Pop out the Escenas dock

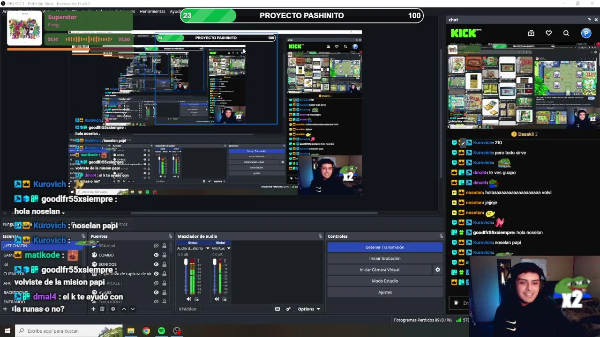pyautogui.click(x=83, y=236)
